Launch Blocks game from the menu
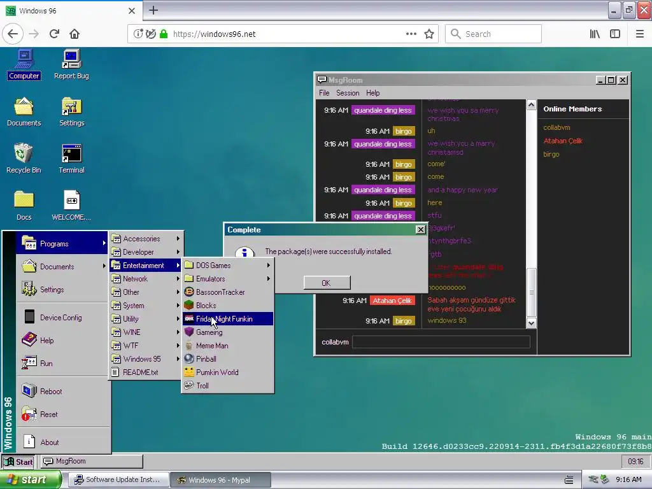652x489 pixels. [228, 305]
